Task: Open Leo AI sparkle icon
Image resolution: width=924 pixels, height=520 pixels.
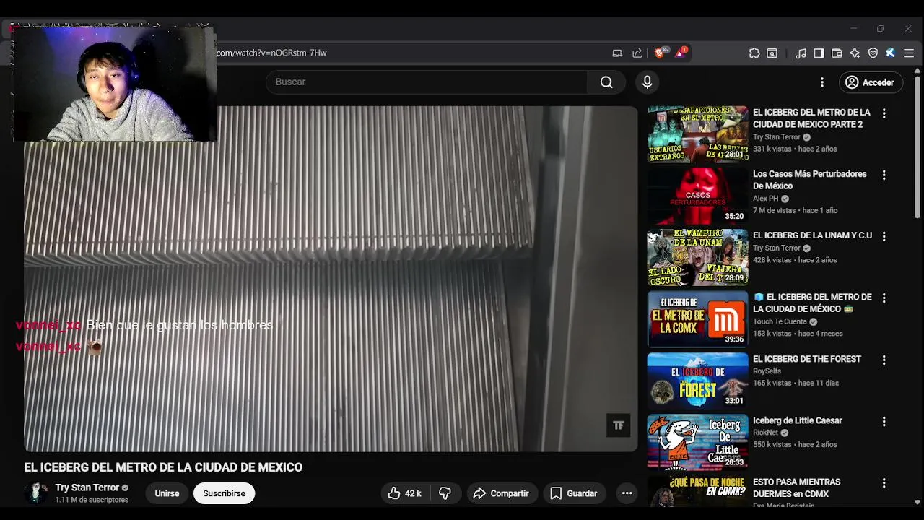Action: pyautogui.click(x=855, y=53)
